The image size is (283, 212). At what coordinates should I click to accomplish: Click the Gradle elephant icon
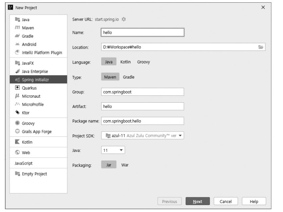click(17, 36)
